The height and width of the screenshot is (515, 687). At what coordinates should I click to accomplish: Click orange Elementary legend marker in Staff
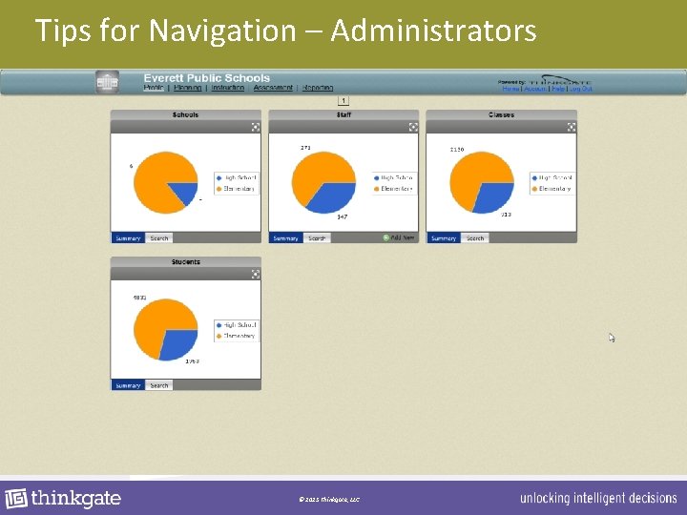(x=376, y=189)
